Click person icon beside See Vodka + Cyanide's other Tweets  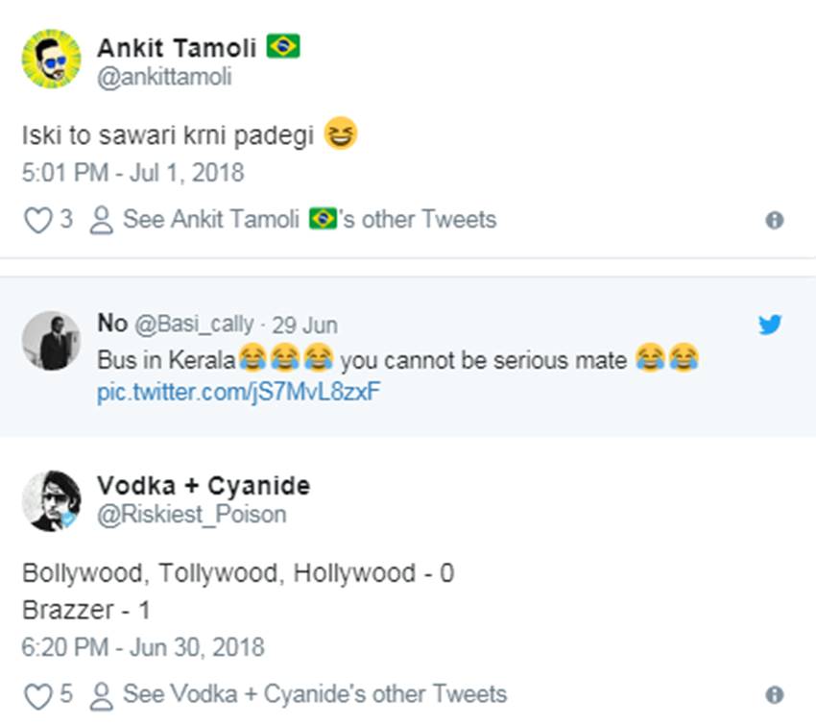pos(100,695)
